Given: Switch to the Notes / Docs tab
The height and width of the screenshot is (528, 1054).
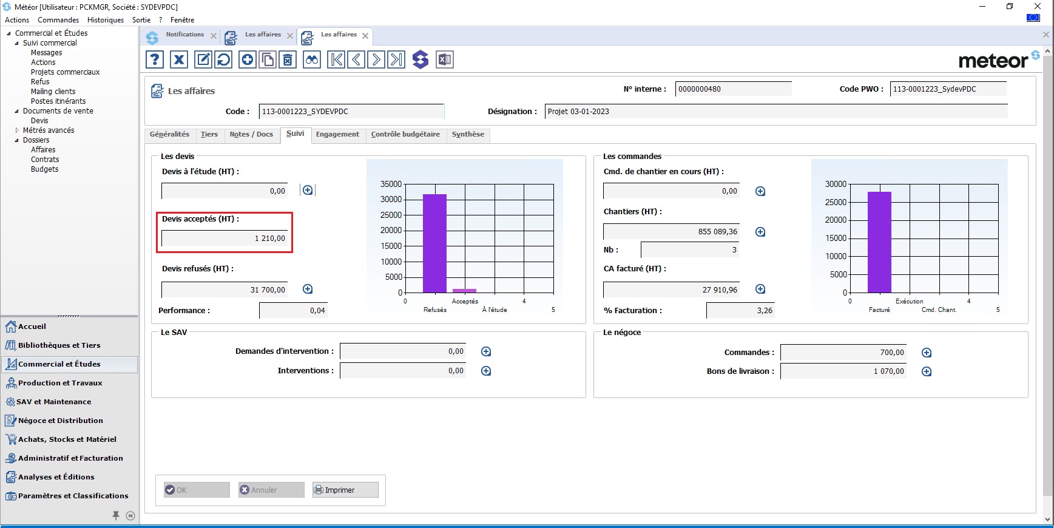Looking at the screenshot, I should point(251,135).
